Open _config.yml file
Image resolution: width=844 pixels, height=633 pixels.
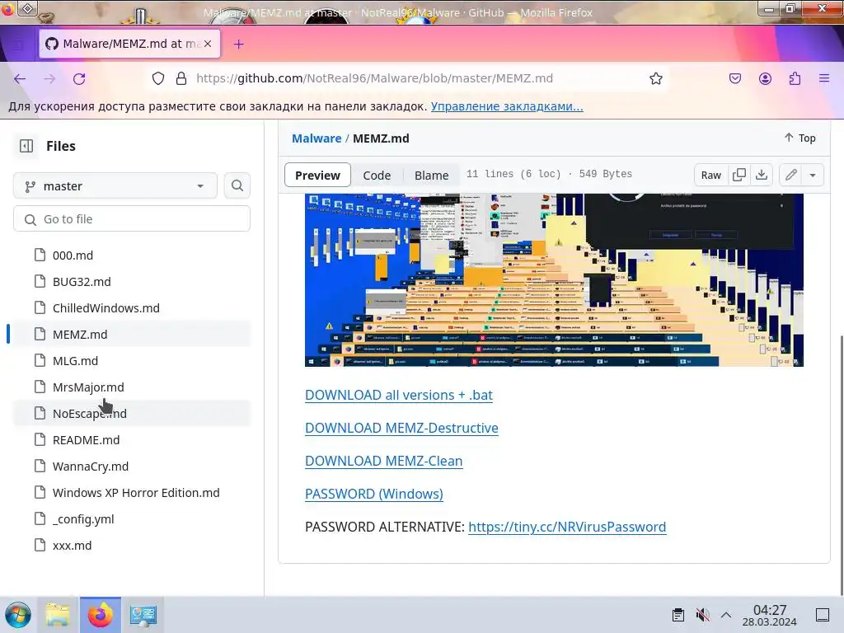(x=132, y=519)
